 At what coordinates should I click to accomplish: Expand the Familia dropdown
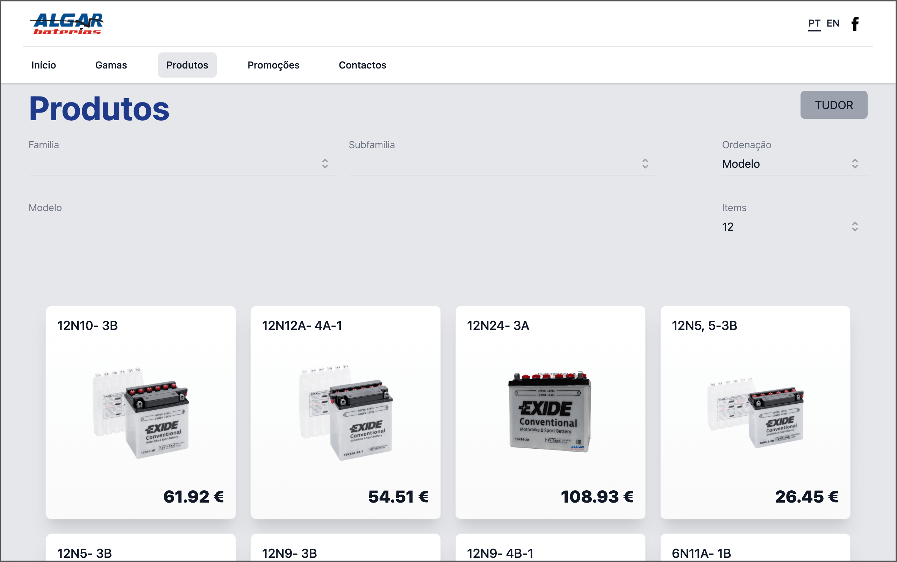point(183,164)
